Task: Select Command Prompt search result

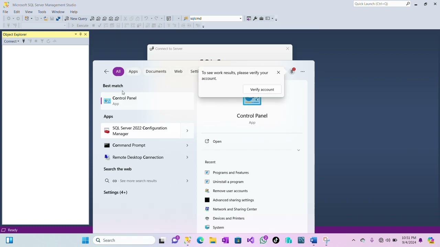Action: tap(141, 145)
